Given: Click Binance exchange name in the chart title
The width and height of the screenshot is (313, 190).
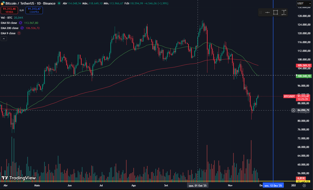Looking at the screenshot, I should [x=49, y=3].
